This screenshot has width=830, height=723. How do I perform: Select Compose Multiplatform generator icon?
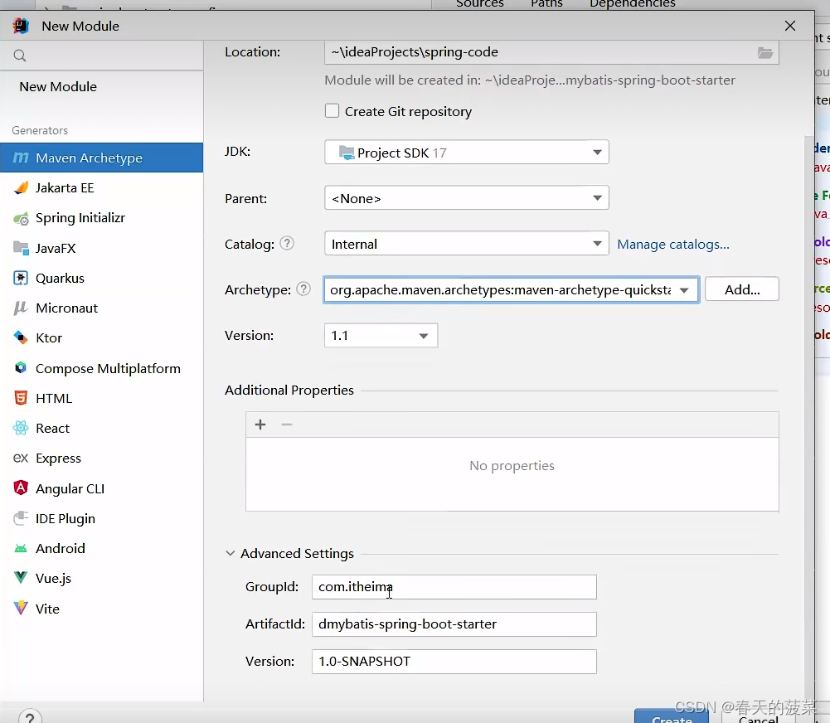tap(21, 368)
